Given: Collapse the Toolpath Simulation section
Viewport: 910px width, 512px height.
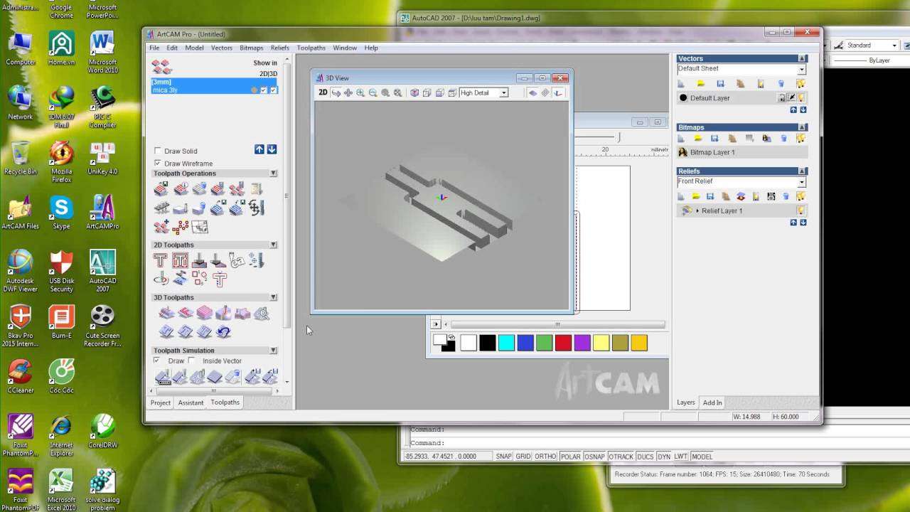Looking at the screenshot, I should click(273, 351).
